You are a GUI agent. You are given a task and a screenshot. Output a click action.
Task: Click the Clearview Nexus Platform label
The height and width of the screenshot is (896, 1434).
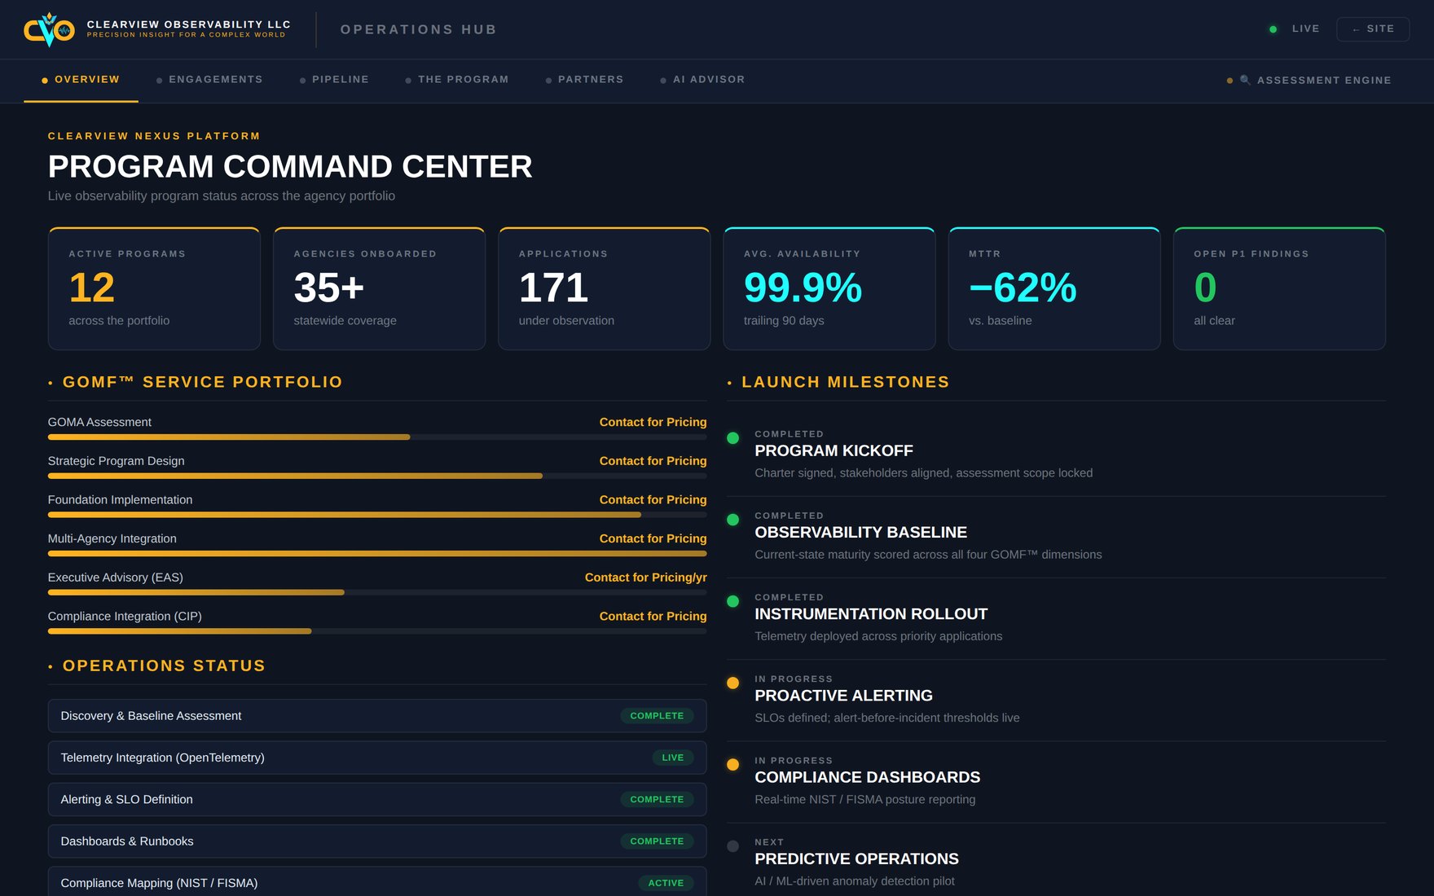point(154,136)
